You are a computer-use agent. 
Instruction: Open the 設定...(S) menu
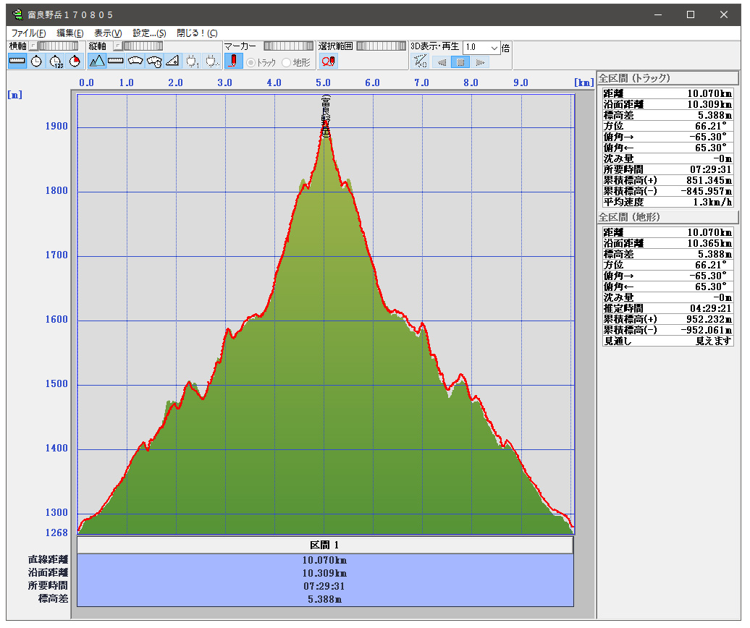coord(149,33)
